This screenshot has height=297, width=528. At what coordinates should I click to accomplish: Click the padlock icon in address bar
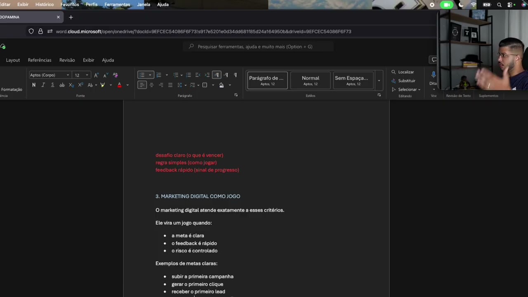pos(40,31)
